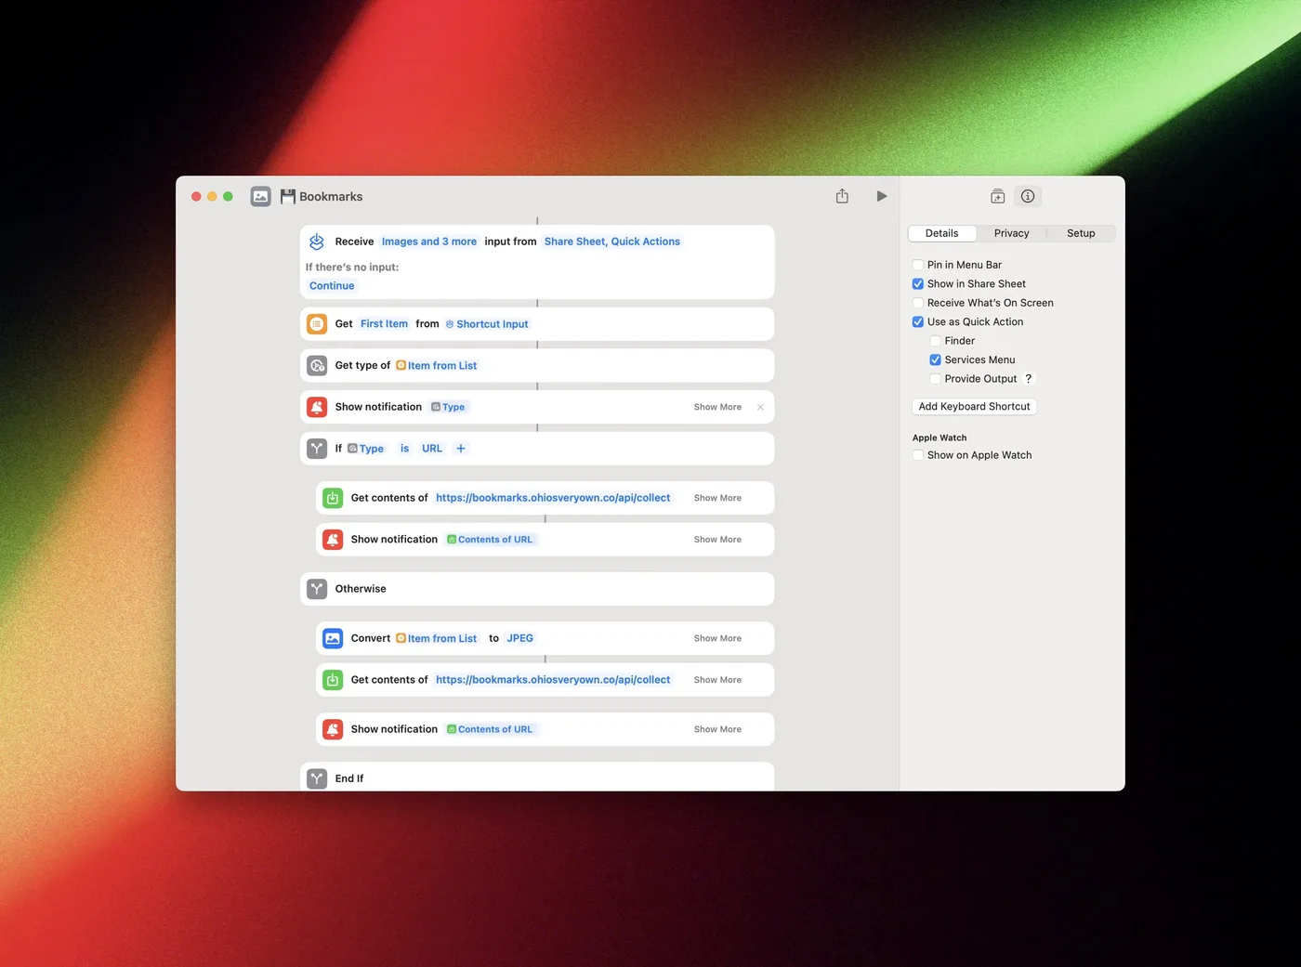The width and height of the screenshot is (1301, 967).
Task: Expand Show More on the Convert action
Action: 717,638
